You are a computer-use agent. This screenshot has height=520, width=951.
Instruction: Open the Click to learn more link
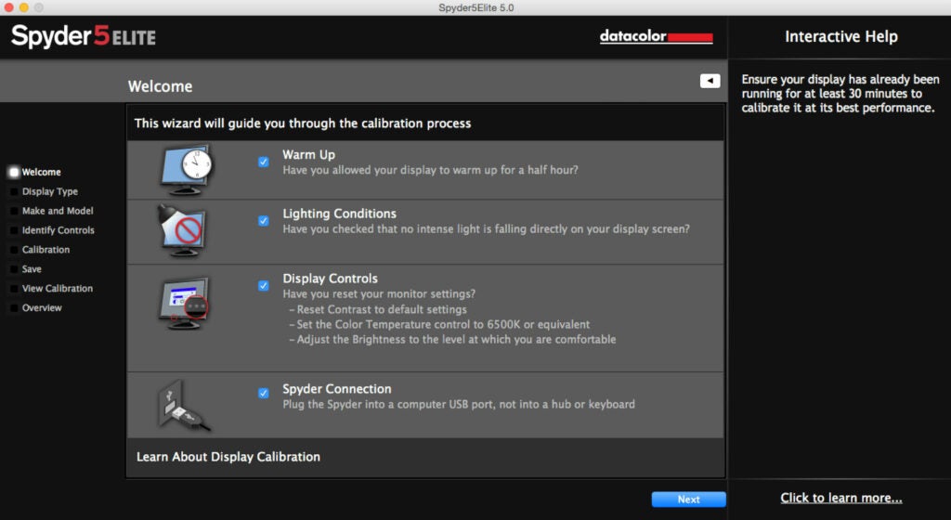[840, 498]
